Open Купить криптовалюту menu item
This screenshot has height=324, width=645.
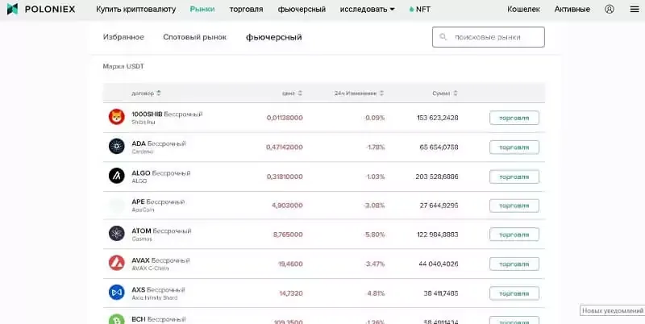(135, 9)
